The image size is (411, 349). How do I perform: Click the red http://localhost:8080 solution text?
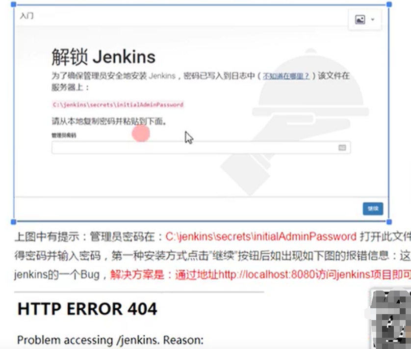point(260,275)
